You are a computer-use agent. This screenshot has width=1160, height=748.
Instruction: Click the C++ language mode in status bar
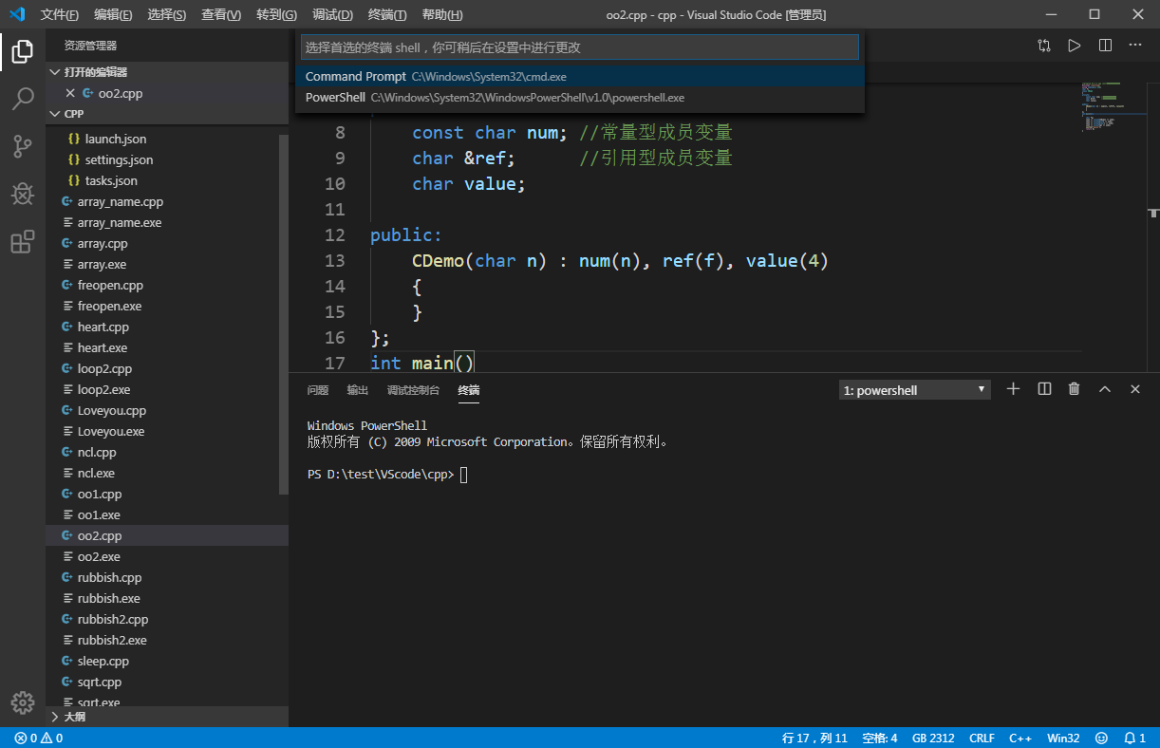click(1020, 738)
